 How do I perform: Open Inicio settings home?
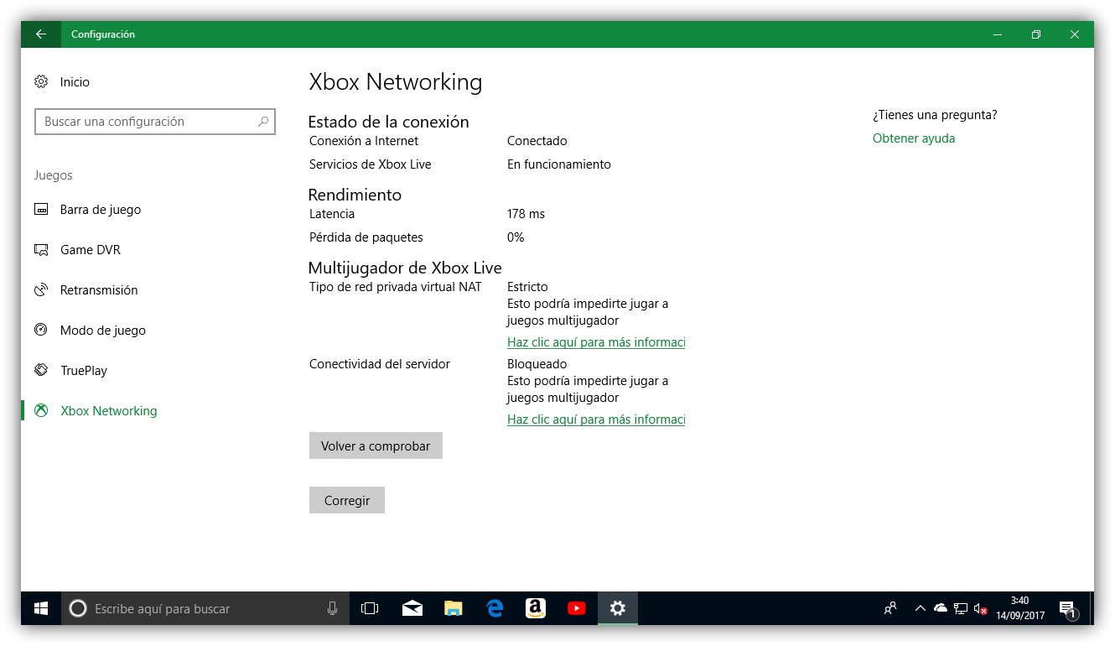click(63, 82)
